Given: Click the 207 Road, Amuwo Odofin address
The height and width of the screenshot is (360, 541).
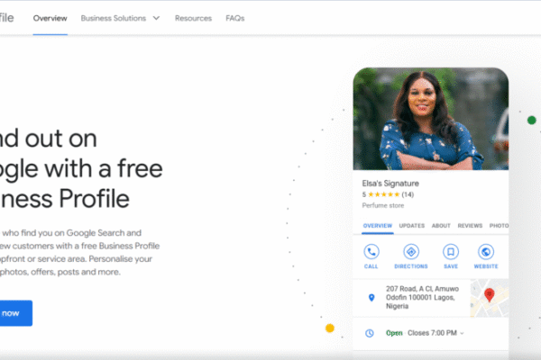Looking at the screenshot, I should click(422, 297).
